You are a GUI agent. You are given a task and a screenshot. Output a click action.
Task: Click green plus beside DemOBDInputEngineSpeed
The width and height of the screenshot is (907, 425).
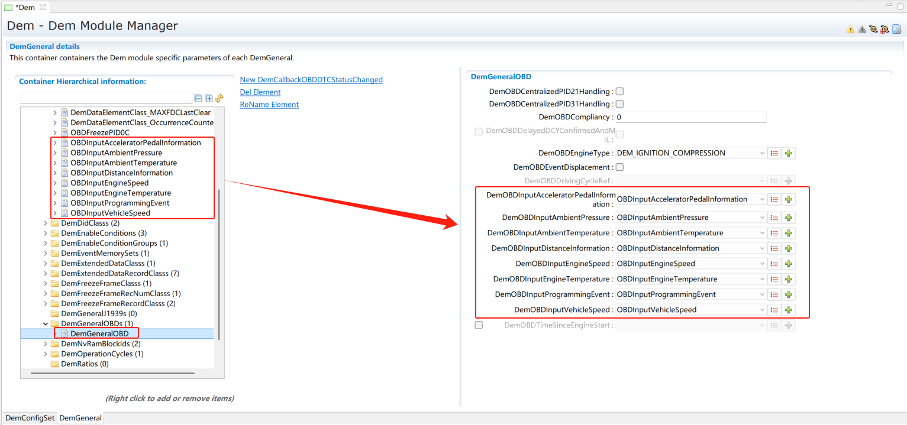tap(788, 264)
